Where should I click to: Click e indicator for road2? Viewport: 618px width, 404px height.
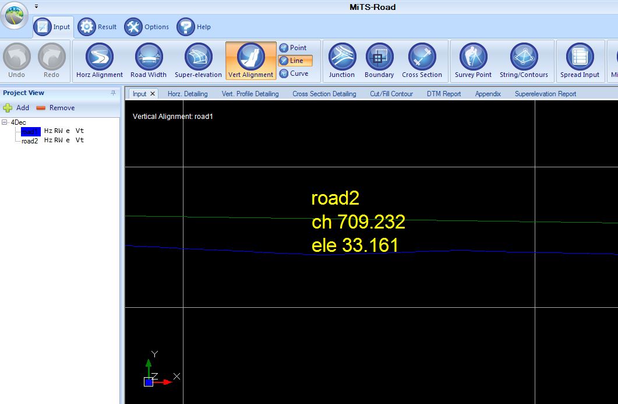pyautogui.click(x=68, y=140)
